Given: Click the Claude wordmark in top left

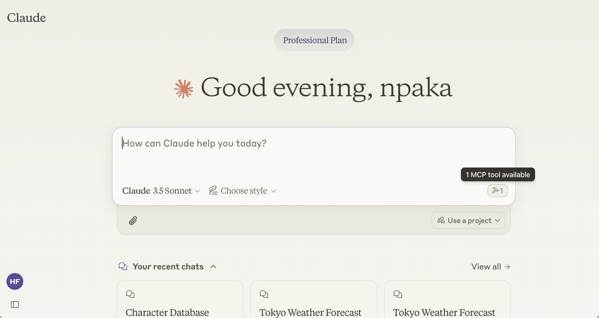Looking at the screenshot, I should pyautogui.click(x=26, y=17).
